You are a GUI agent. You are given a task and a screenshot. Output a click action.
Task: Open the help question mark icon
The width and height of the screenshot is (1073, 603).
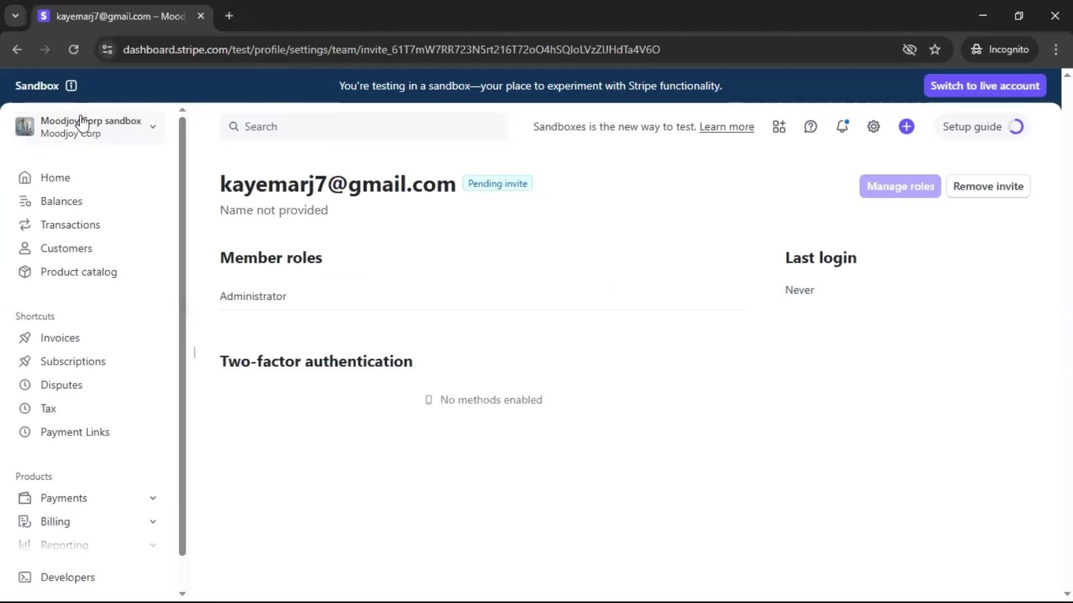click(810, 127)
